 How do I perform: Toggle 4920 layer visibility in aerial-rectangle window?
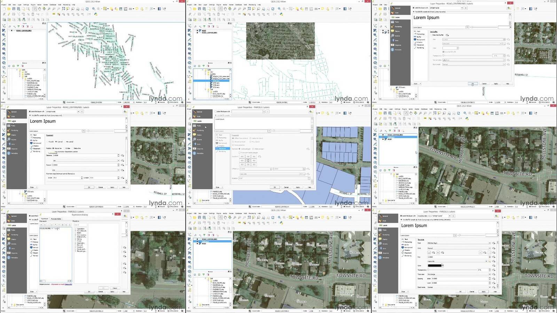197,31
